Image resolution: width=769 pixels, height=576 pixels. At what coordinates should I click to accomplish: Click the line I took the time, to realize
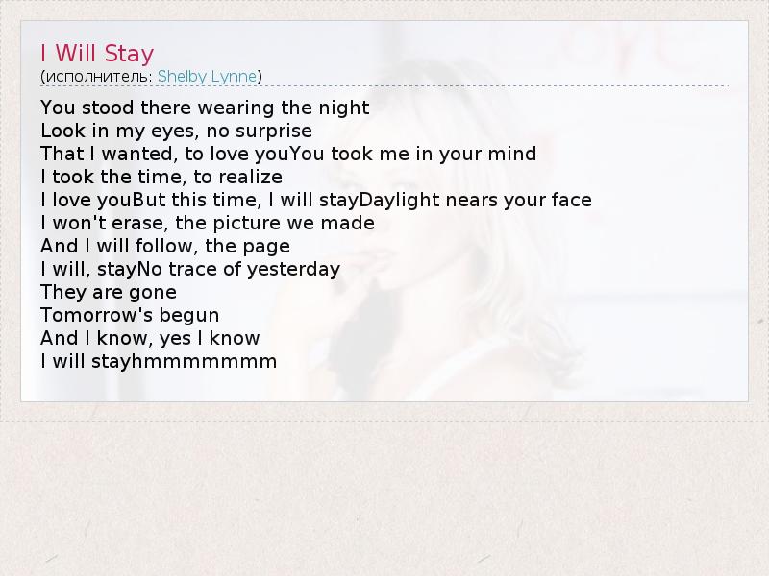point(161,177)
